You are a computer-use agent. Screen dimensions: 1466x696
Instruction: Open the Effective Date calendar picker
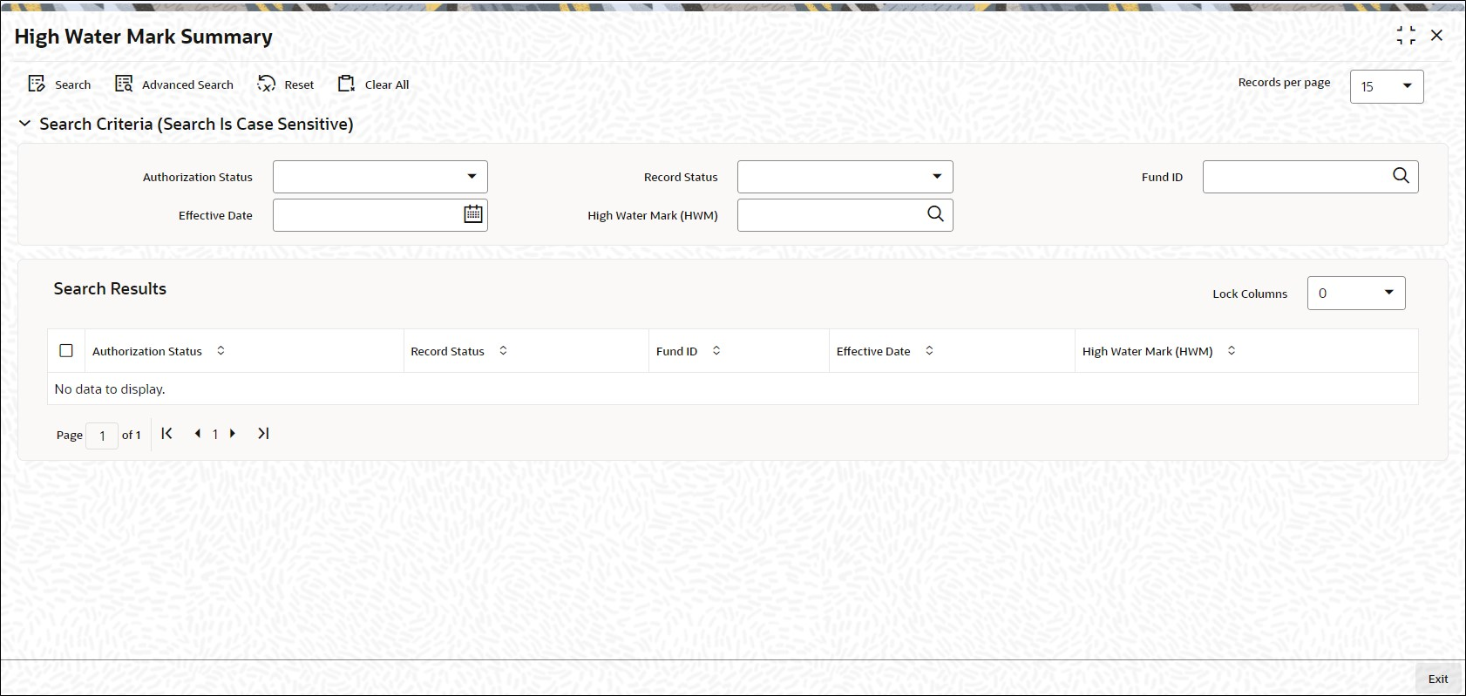pyautogui.click(x=473, y=214)
